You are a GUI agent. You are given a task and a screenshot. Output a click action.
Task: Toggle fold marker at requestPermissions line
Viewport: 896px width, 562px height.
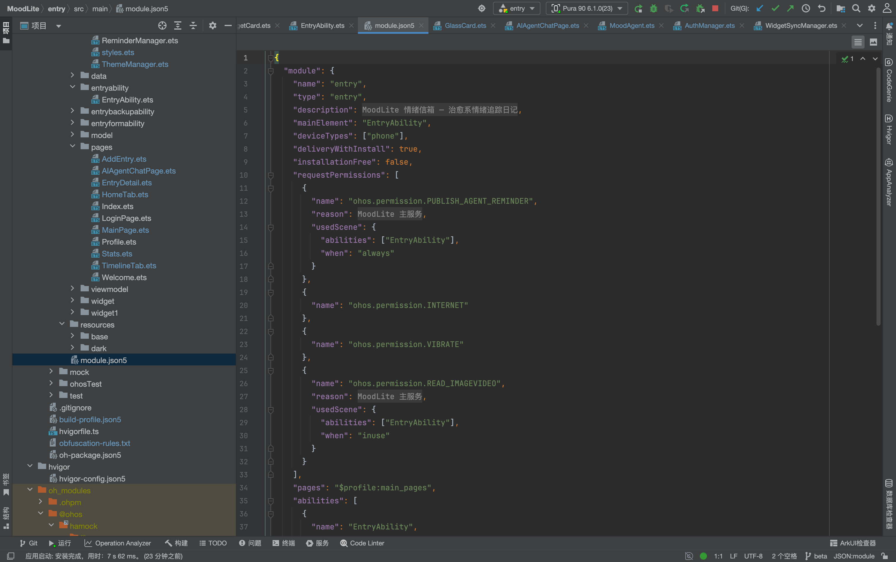pos(271,175)
